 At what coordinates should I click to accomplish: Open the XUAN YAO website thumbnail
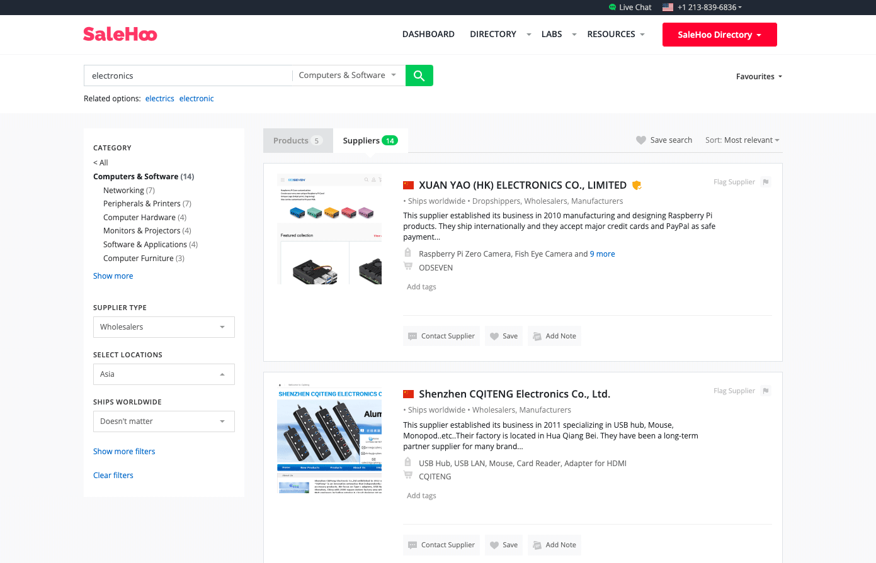(330, 229)
